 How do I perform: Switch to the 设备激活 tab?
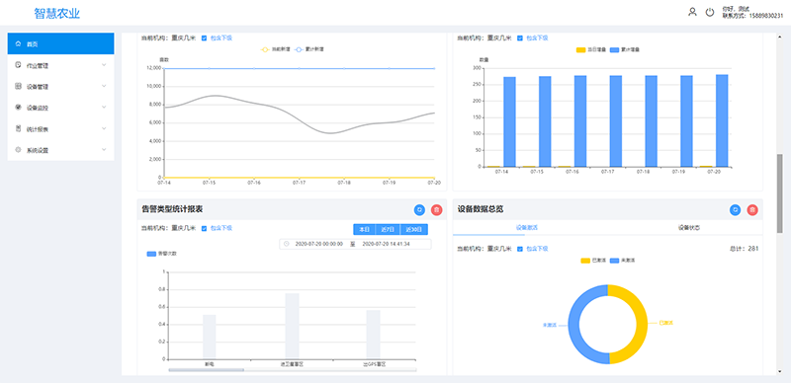click(527, 228)
